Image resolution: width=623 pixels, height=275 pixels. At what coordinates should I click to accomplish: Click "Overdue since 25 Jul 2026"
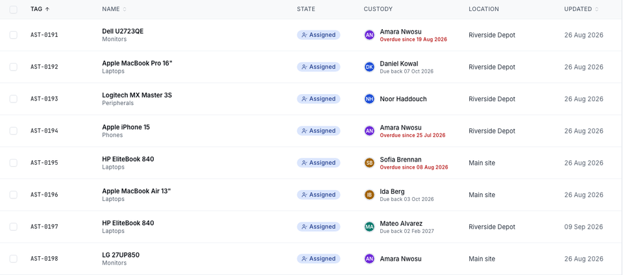(x=413, y=136)
